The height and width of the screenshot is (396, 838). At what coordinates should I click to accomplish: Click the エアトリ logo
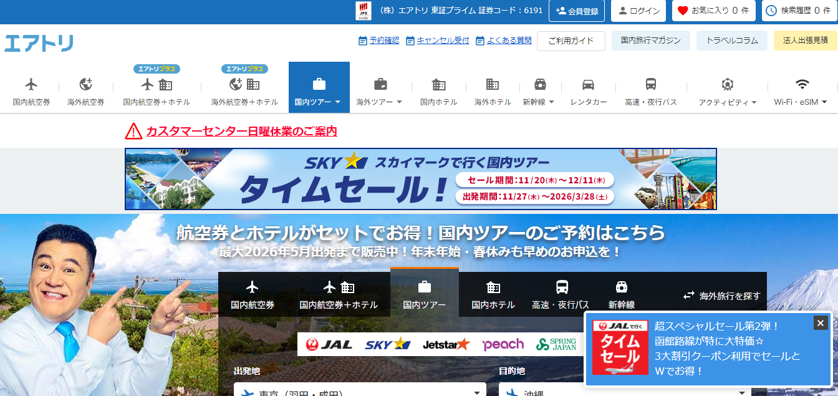coord(39,43)
